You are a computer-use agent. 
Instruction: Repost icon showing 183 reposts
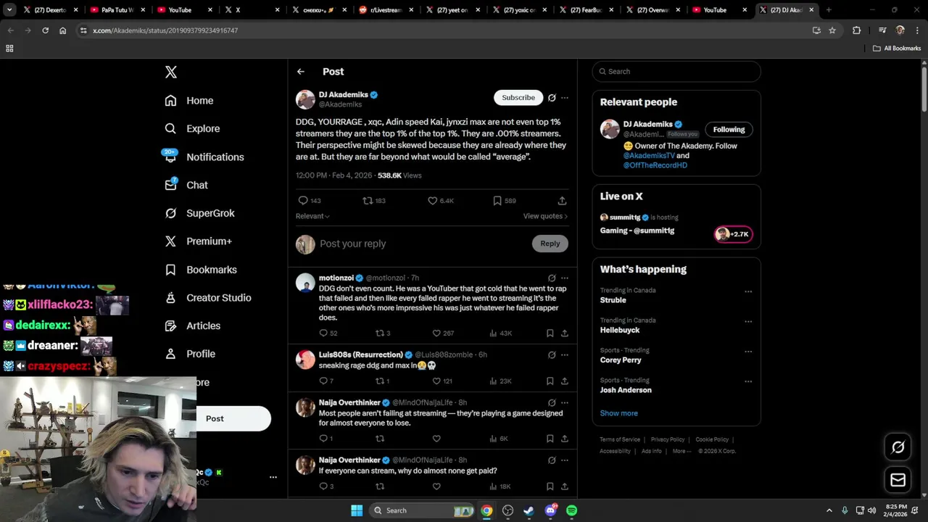click(x=368, y=201)
